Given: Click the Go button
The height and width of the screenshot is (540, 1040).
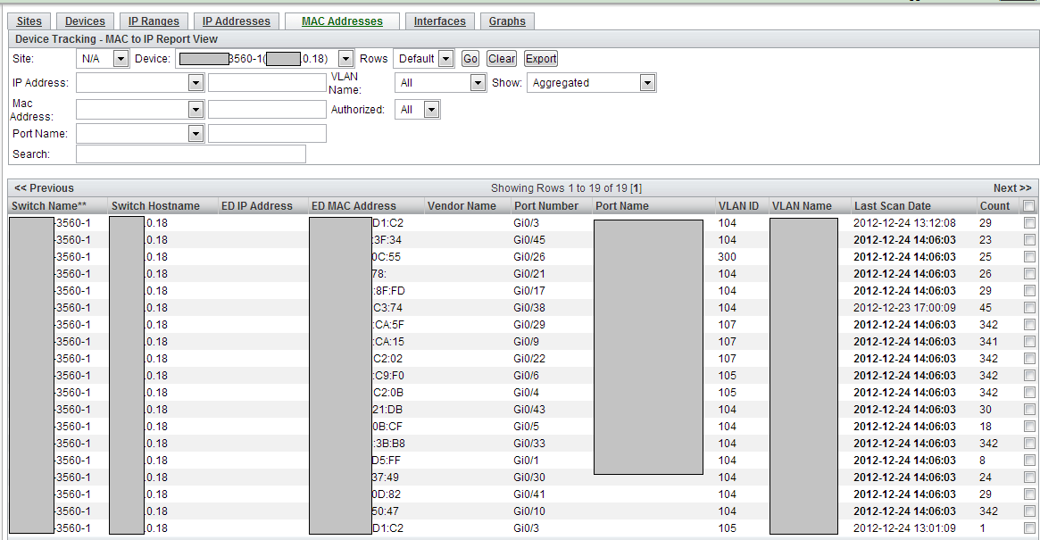Looking at the screenshot, I should point(470,58).
